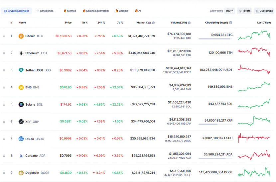This screenshot has width=276, height=182.
Task: Click Solana 7d change 22.28%
Action: tap(116, 105)
